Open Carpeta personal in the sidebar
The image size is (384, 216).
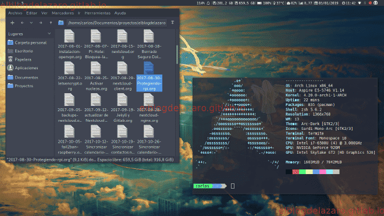click(27, 43)
